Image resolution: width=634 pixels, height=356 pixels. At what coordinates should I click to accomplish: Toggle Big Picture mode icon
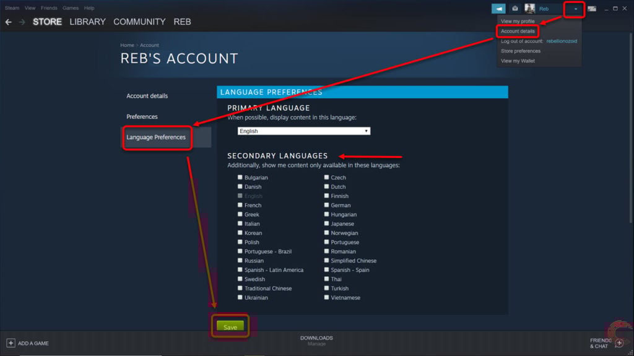tap(592, 9)
